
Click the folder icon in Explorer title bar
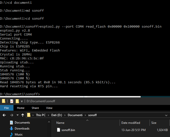tap(3, 101)
